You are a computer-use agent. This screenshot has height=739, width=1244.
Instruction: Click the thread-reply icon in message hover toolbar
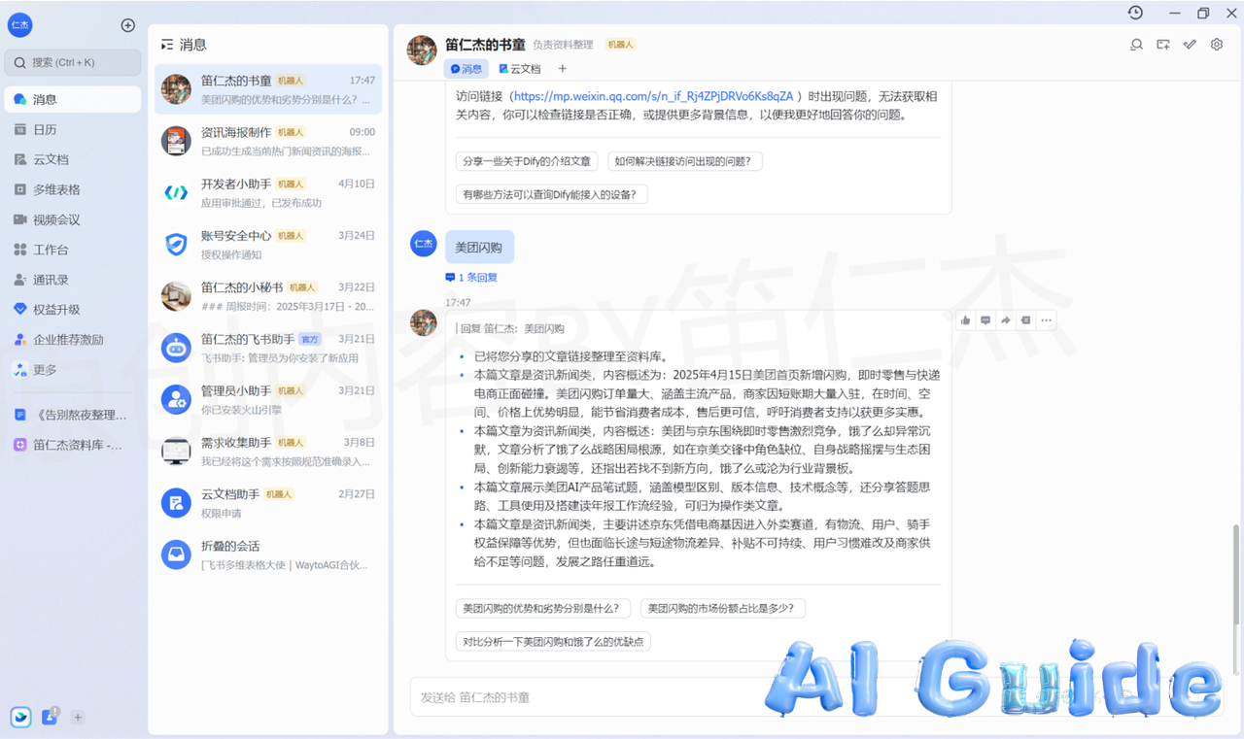click(1025, 320)
